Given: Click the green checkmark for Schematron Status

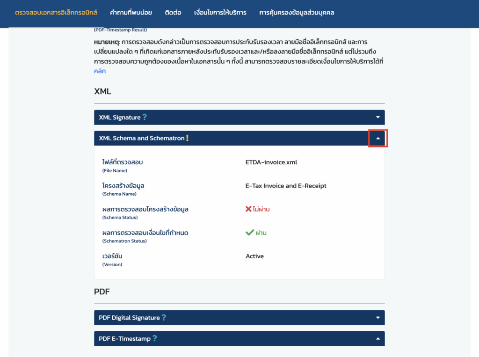Looking at the screenshot, I should 249,233.
